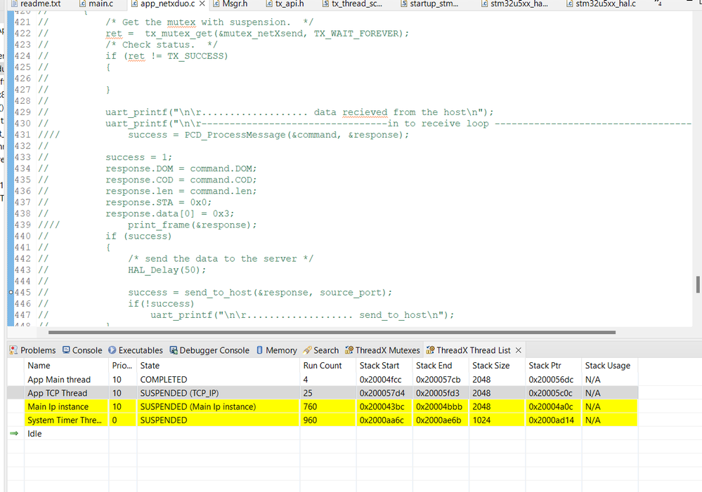Viewport: 702px width, 492px height.
Task: Close the app_netxduo.c editor tab
Action: click(202, 4)
